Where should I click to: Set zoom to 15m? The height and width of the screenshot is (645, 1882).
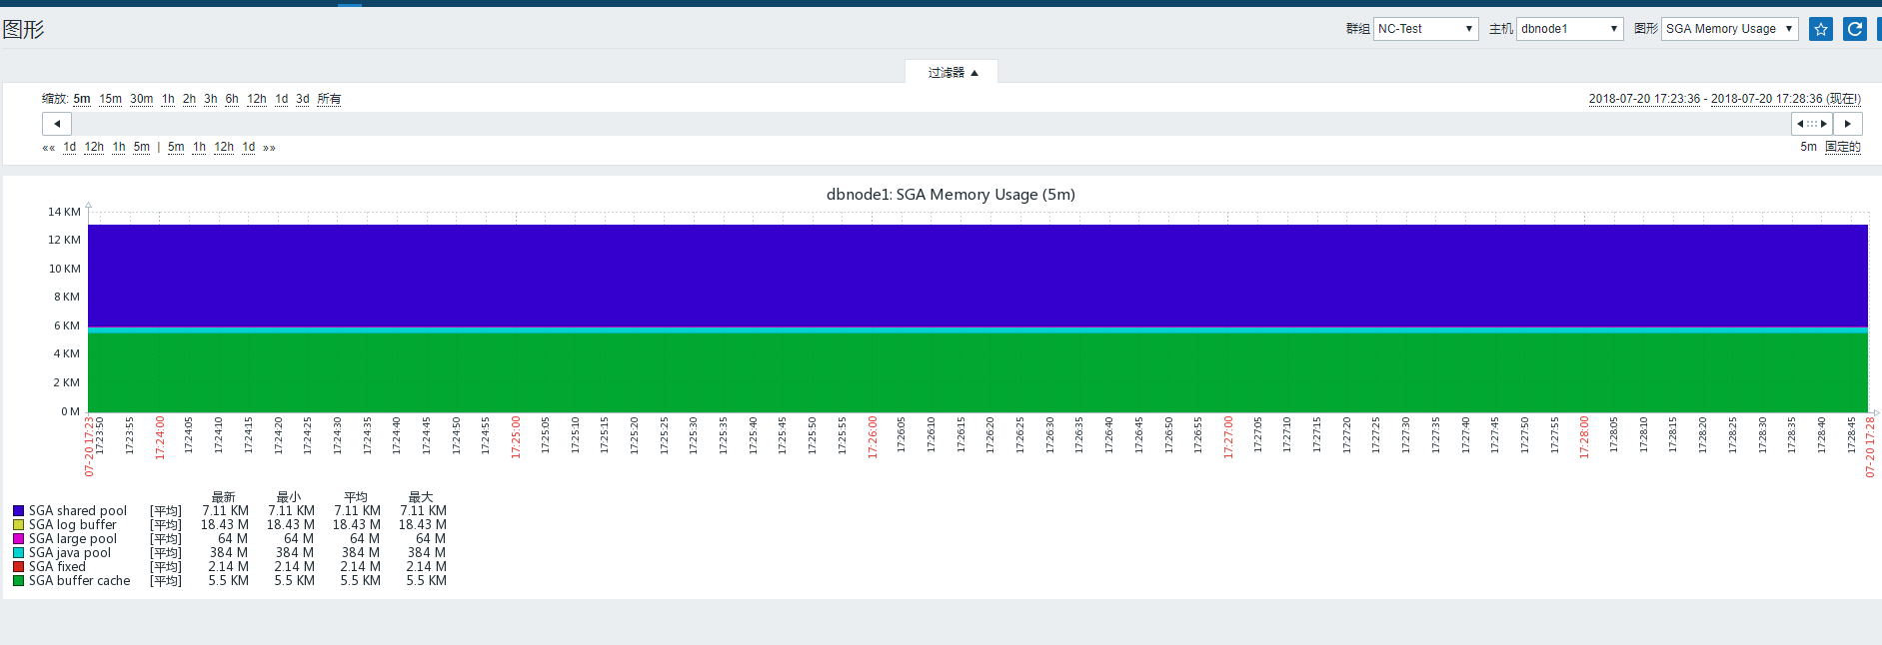point(110,99)
